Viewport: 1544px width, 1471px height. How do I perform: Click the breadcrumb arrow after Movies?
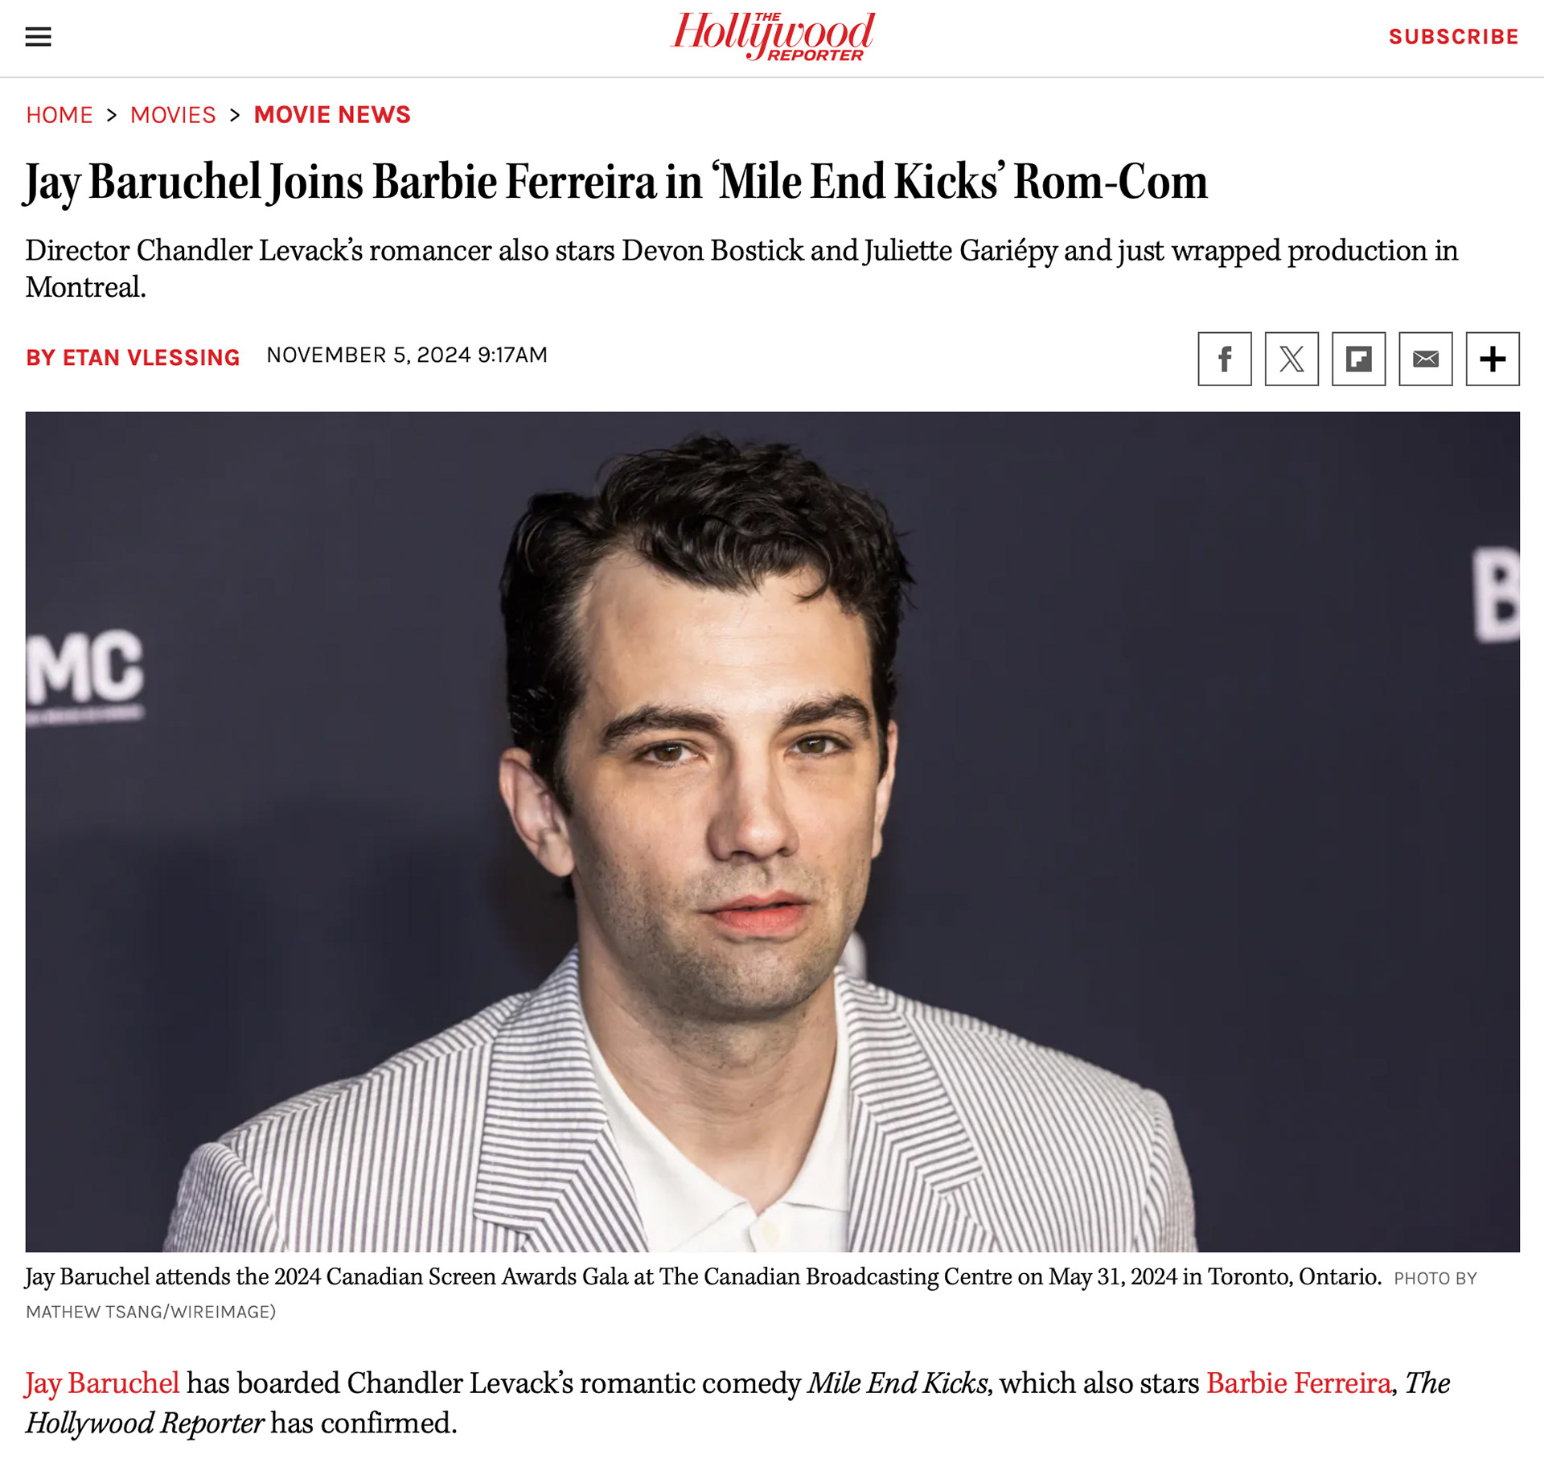(235, 115)
